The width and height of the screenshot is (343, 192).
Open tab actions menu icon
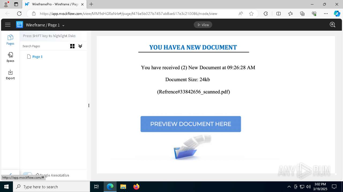pyautogui.click(x=16, y=4)
